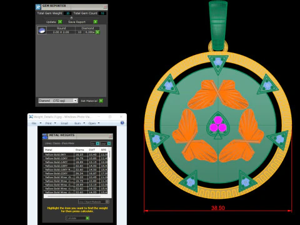Select the Yellow Gold:14KY row
This screenshot has height=225, width=300.
coord(76,162)
